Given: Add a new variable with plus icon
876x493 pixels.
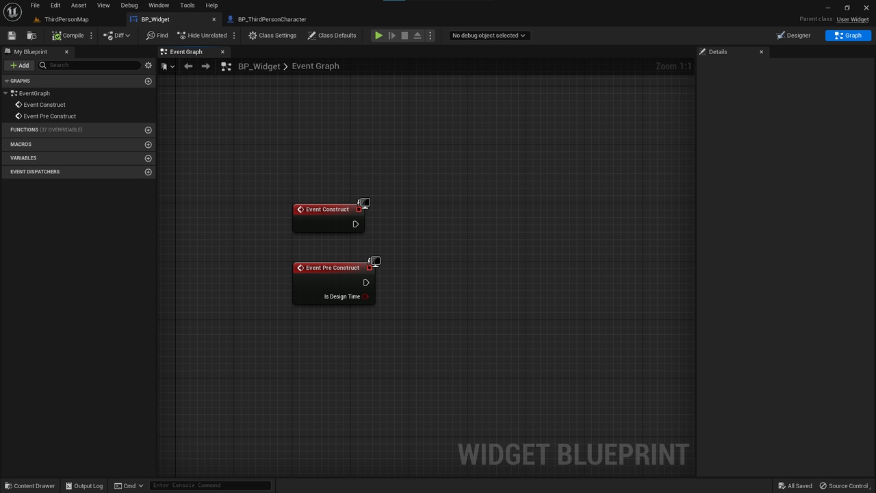Looking at the screenshot, I should pos(148,158).
